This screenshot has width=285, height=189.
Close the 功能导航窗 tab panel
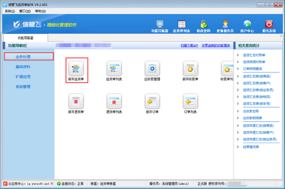[x=281, y=36]
